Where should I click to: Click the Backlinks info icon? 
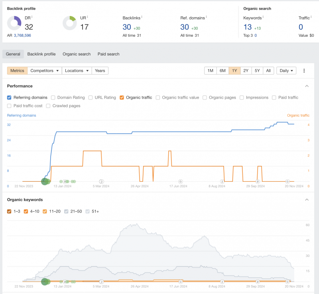(x=142, y=17)
